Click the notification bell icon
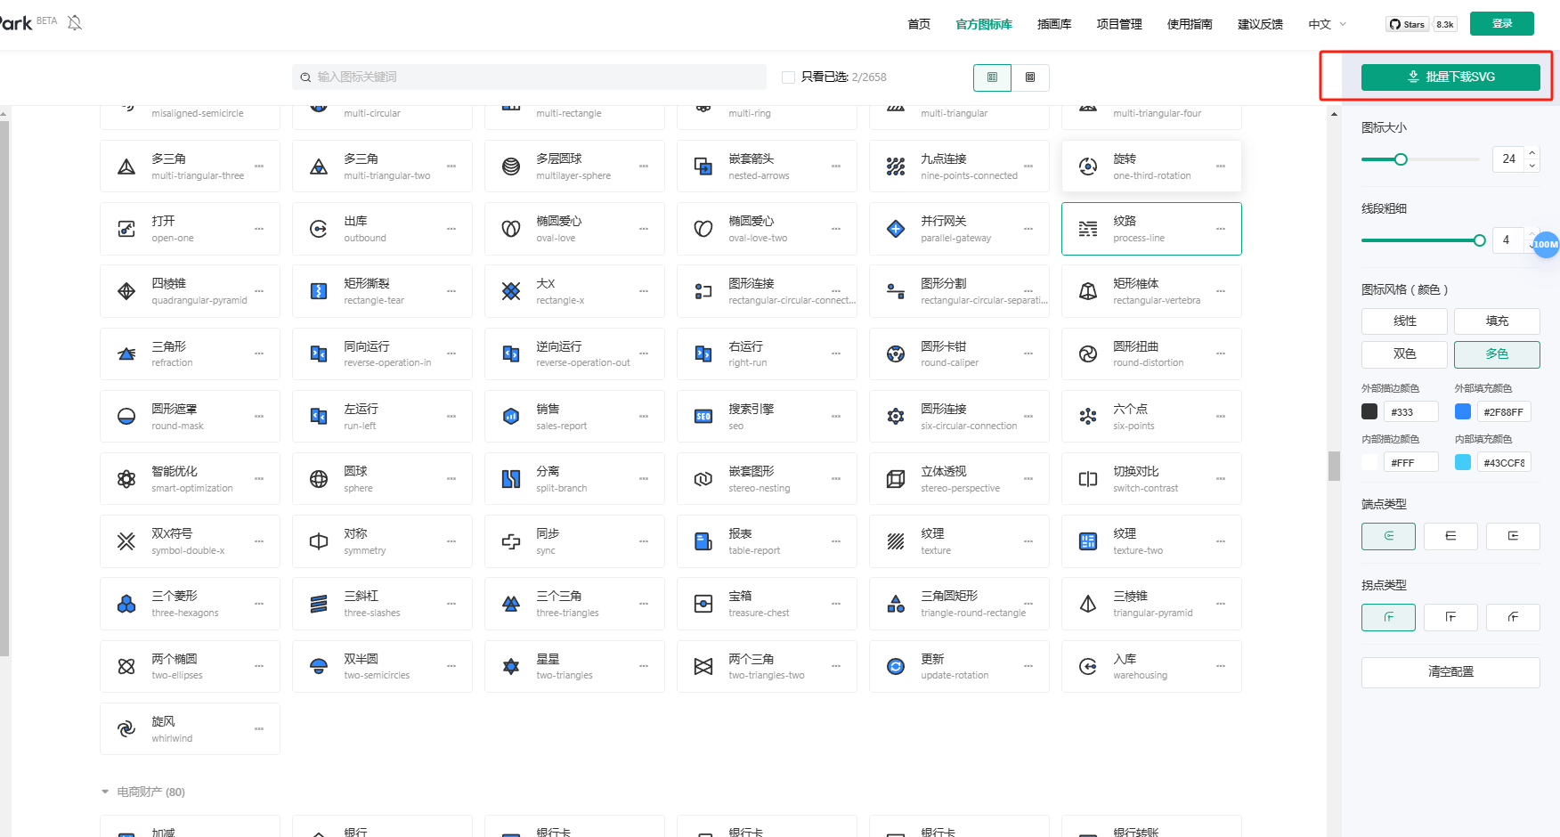1560x837 pixels. click(75, 22)
